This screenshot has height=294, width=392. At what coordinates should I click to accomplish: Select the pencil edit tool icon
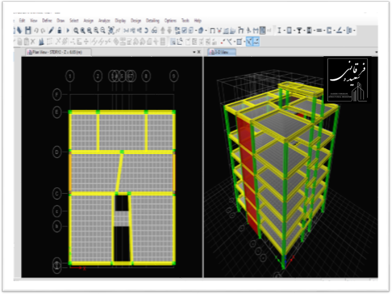pyautogui.click(x=51, y=30)
